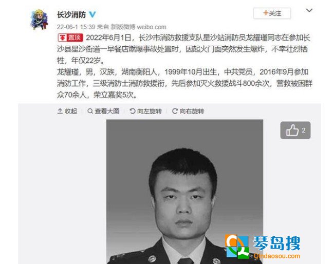This screenshot has height=264, width=333.
Task: Click the clockwise rotate arrow icon
Action: click(175, 111)
